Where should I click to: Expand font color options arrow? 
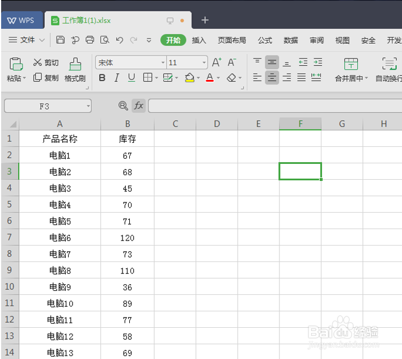218,78
